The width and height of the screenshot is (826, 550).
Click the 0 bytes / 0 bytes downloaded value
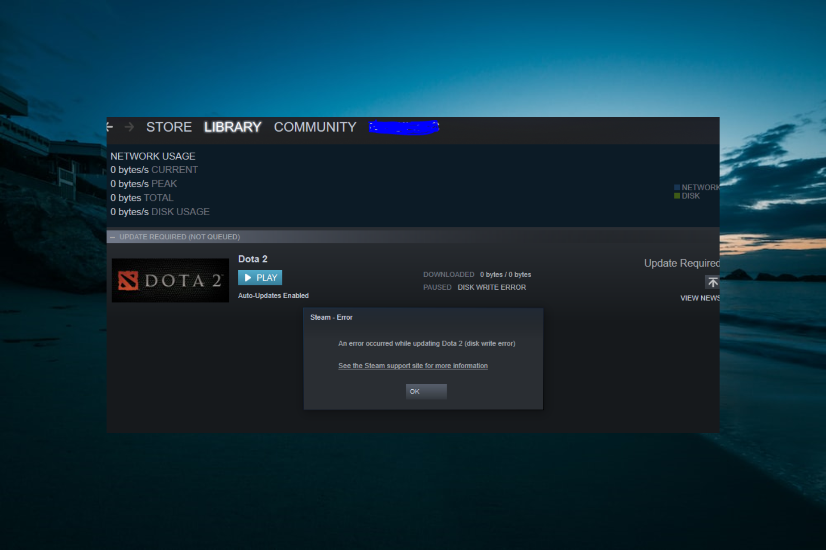click(505, 275)
